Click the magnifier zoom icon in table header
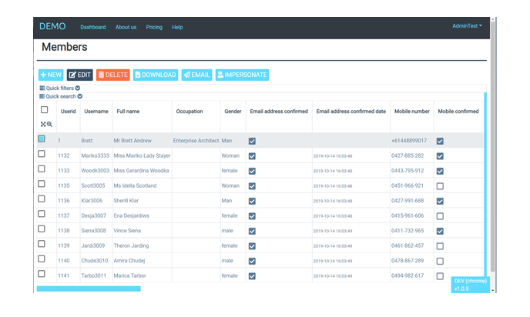The image size is (530, 317). [49, 124]
